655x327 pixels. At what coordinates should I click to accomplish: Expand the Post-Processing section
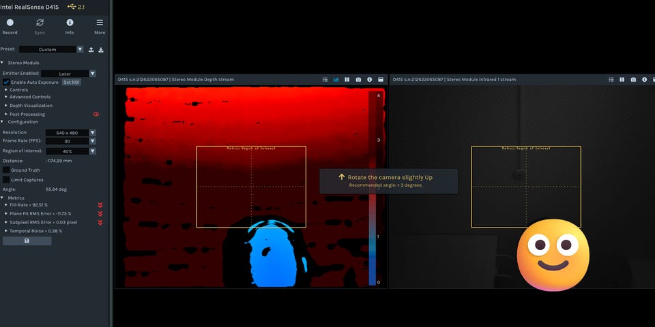pos(6,114)
